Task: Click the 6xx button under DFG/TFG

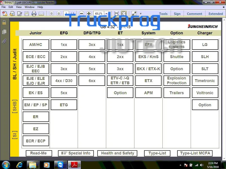Action: [92, 81]
